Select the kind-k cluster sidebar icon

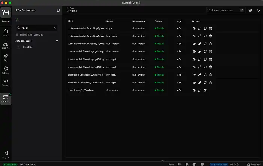click(6, 99)
